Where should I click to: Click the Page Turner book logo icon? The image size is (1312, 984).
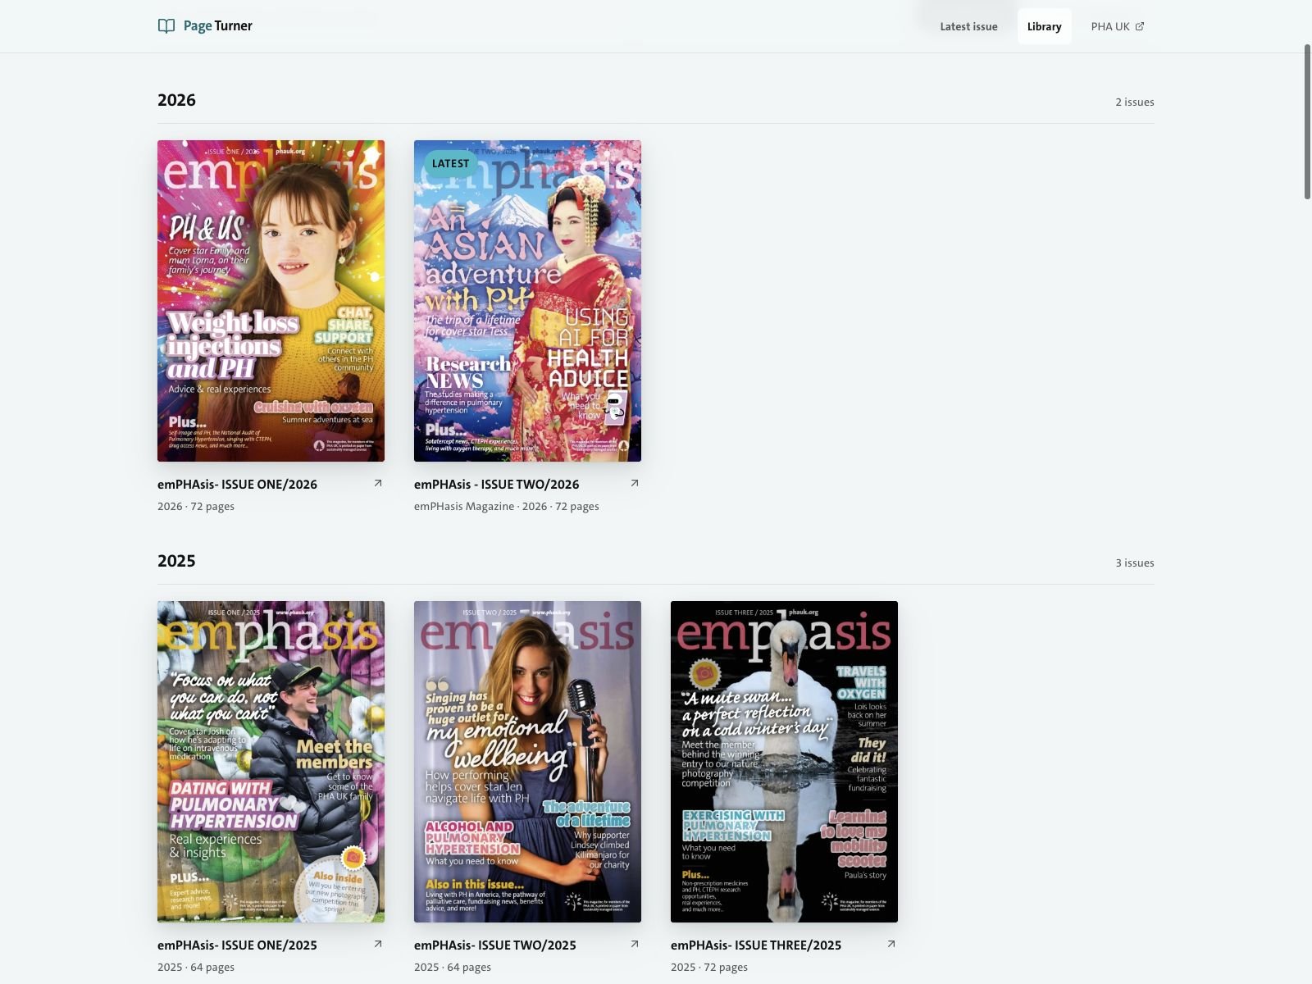166,26
